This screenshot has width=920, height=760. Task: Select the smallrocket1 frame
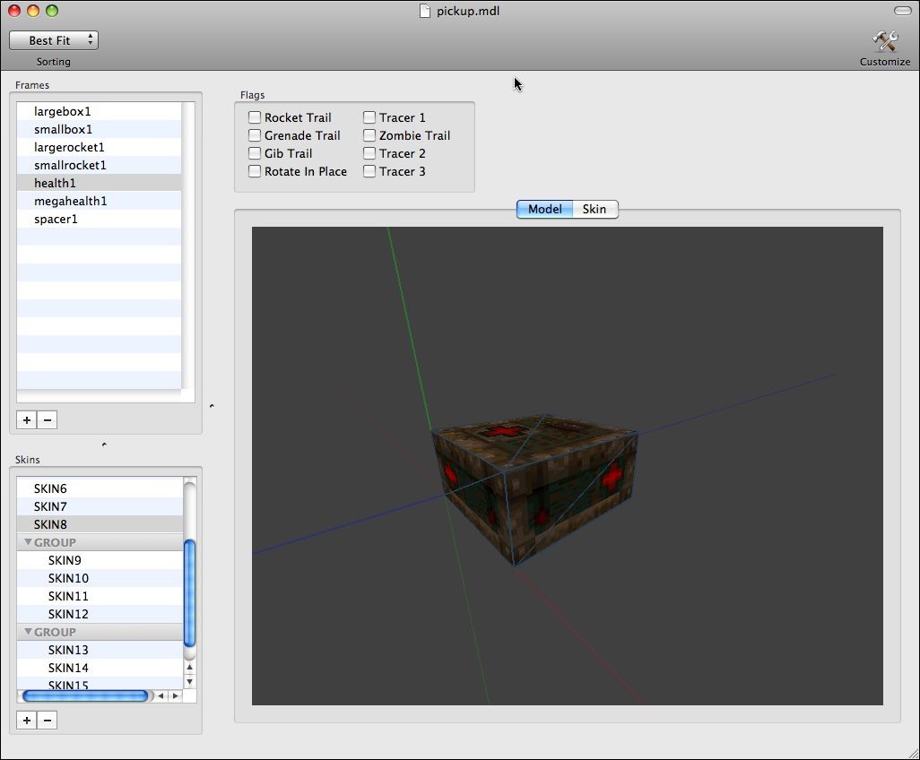[x=99, y=166]
